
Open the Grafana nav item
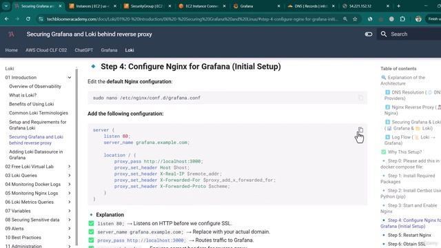point(109,50)
